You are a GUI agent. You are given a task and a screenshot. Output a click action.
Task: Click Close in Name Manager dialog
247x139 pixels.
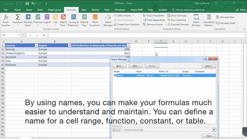coord(209,136)
